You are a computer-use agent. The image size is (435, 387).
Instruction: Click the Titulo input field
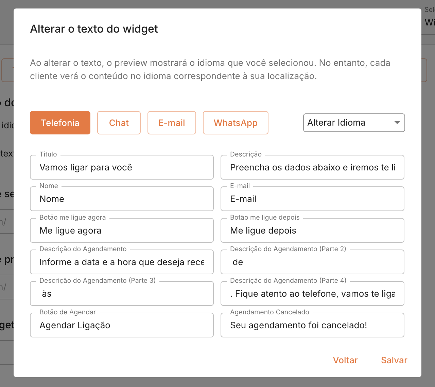(x=122, y=167)
